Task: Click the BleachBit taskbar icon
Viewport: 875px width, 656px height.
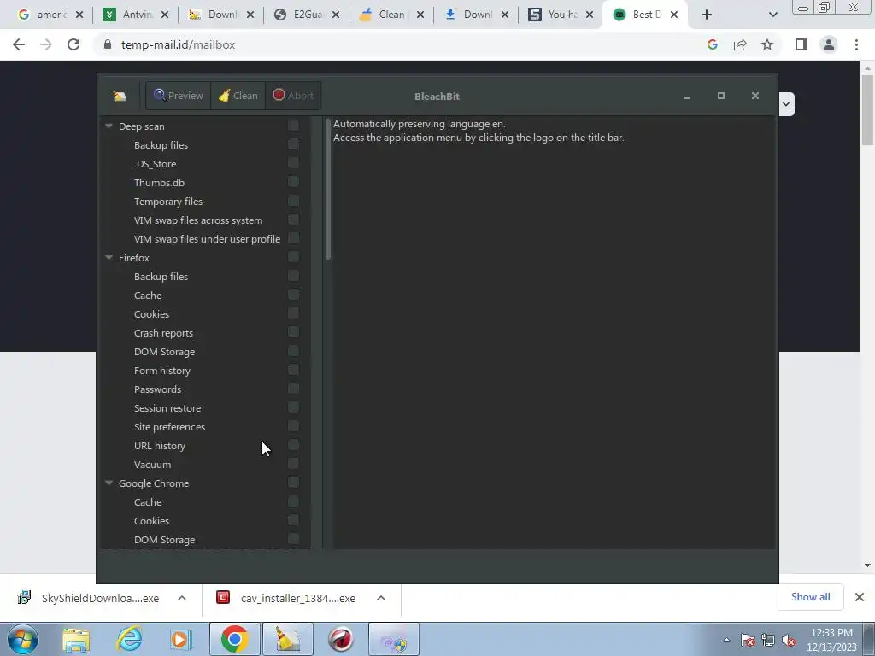Action: click(x=288, y=639)
